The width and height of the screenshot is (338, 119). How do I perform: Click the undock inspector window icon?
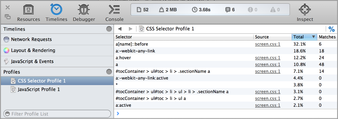tap(8, 17)
